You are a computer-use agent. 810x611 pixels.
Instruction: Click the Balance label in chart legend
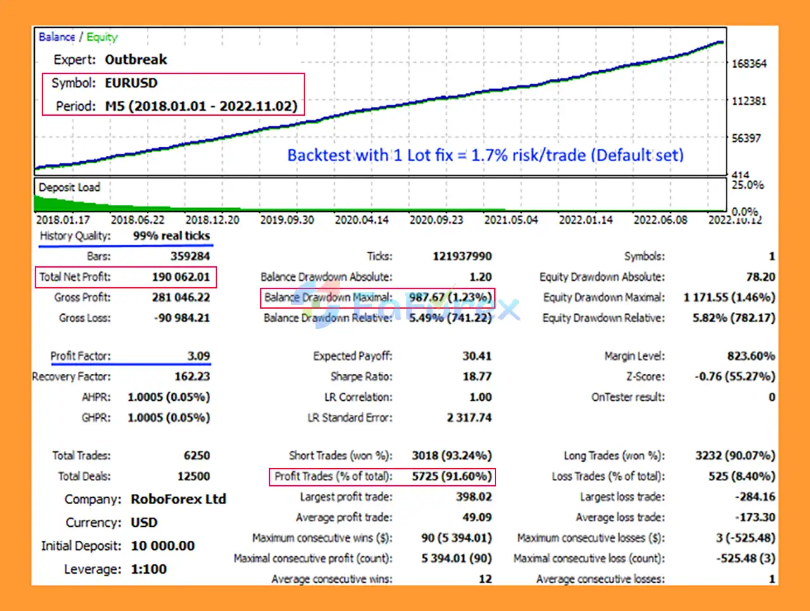[x=56, y=37]
